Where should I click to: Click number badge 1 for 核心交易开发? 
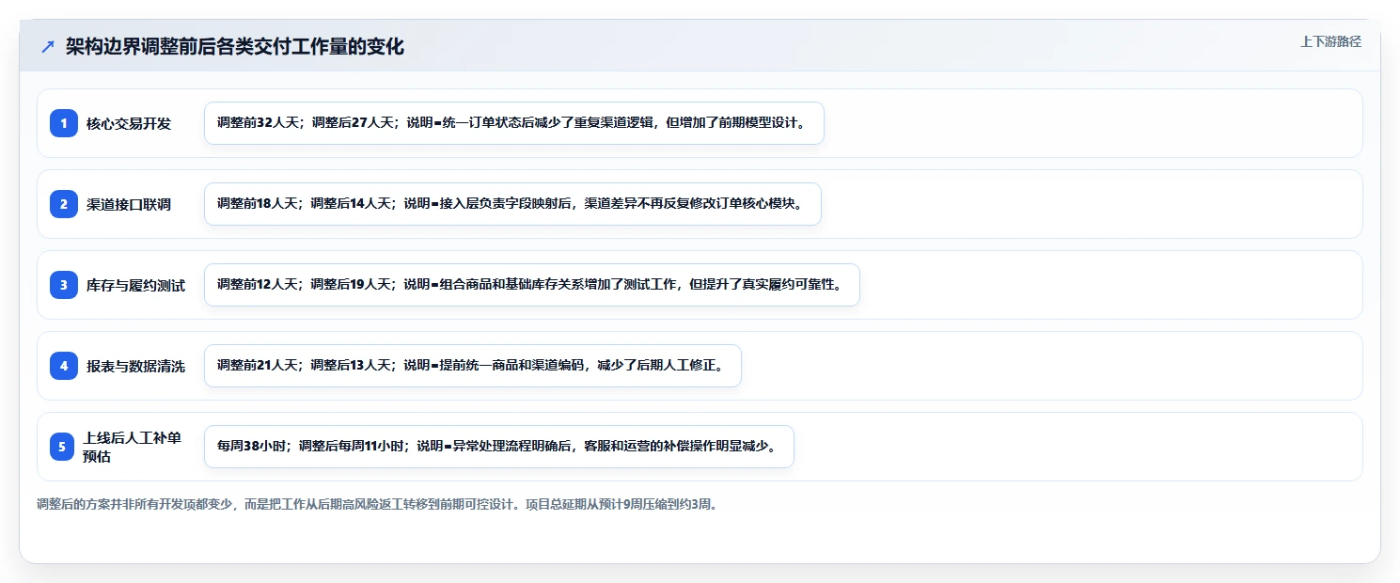click(x=64, y=122)
